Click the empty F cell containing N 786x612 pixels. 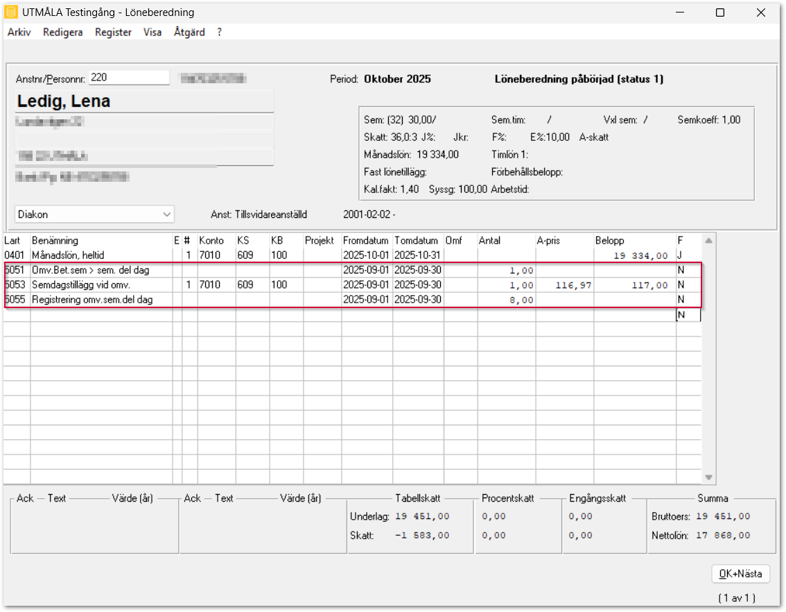[688, 315]
